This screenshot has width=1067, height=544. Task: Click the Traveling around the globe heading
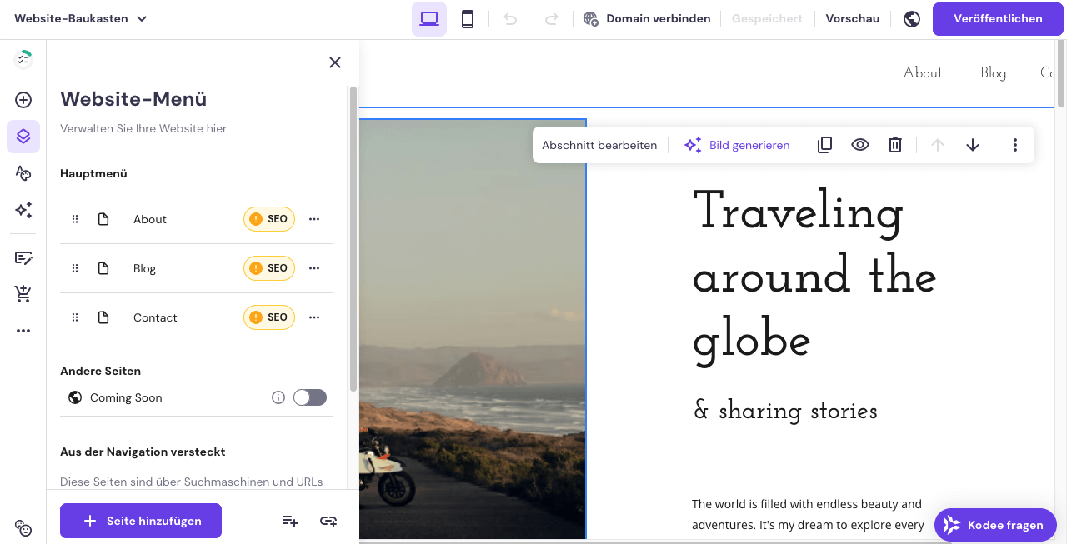click(814, 276)
